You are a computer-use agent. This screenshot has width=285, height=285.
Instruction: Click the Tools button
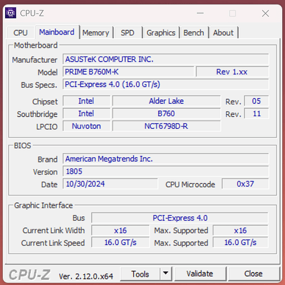140,274
